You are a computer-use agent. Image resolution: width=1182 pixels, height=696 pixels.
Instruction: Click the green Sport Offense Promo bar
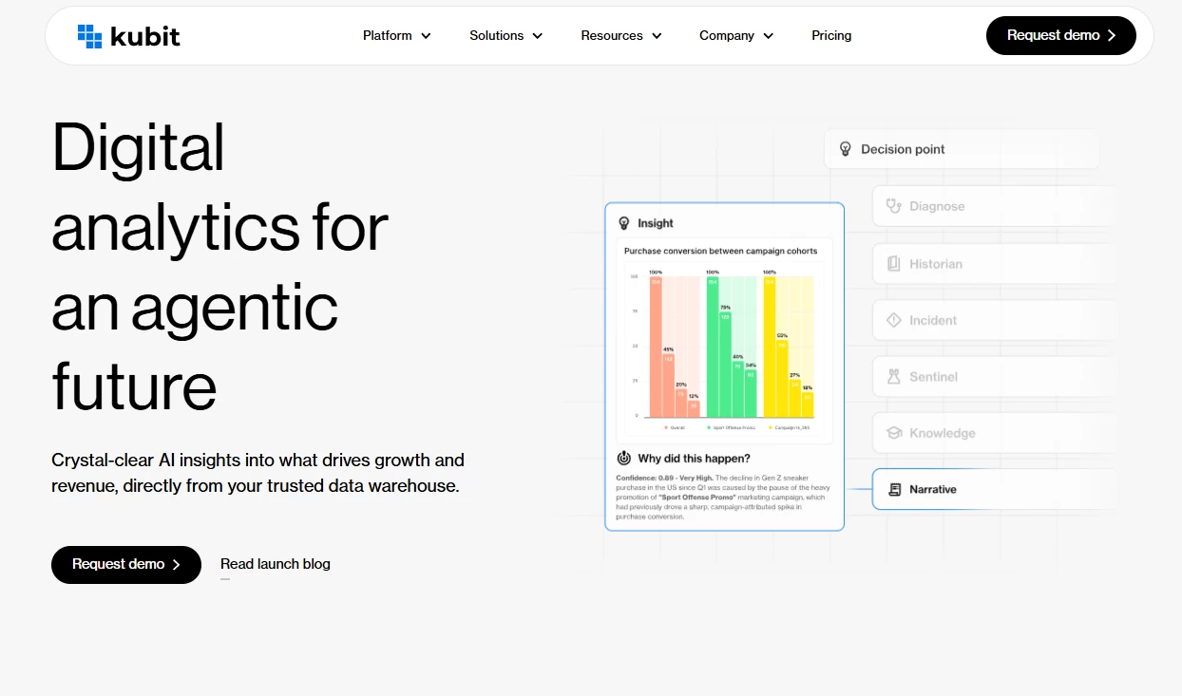[x=713, y=347]
